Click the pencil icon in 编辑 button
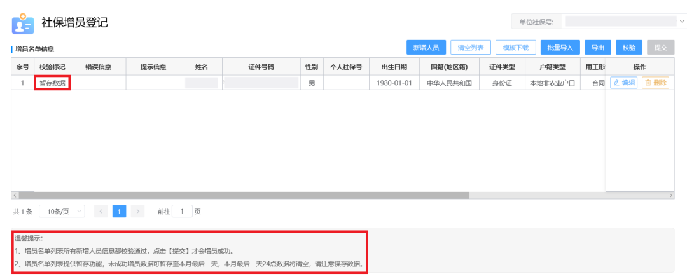This screenshot has height=279, width=687. point(616,83)
